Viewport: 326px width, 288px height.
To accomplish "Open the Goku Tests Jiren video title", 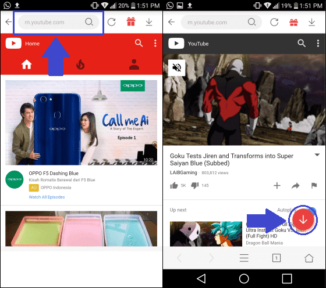I will click(x=232, y=160).
